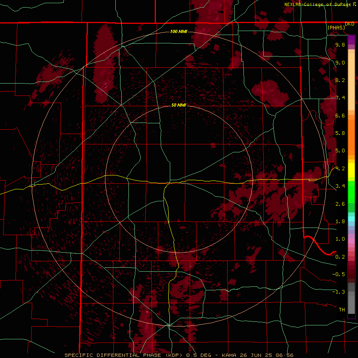358x358 pixels.
Task: Click the 26 JUN 25 date text
Action: tap(256, 355)
